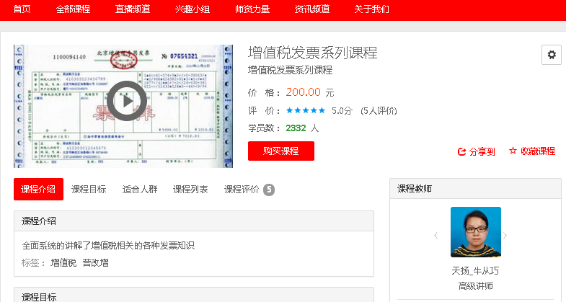566x302 pixels.
Task: Show next teacher with right arrow
Action: (x=505, y=236)
